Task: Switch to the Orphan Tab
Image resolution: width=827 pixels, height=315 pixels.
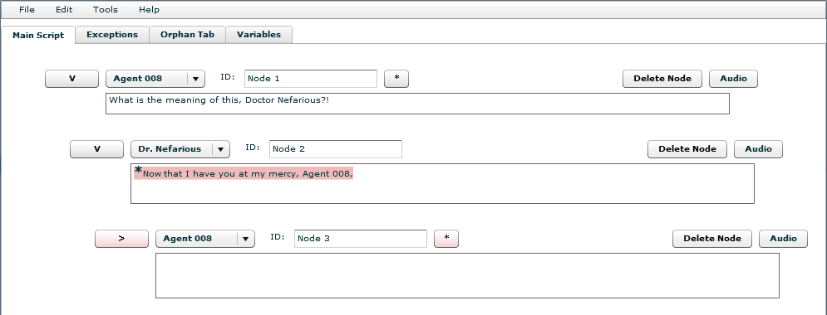Action: pyautogui.click(x=187, y=35)
